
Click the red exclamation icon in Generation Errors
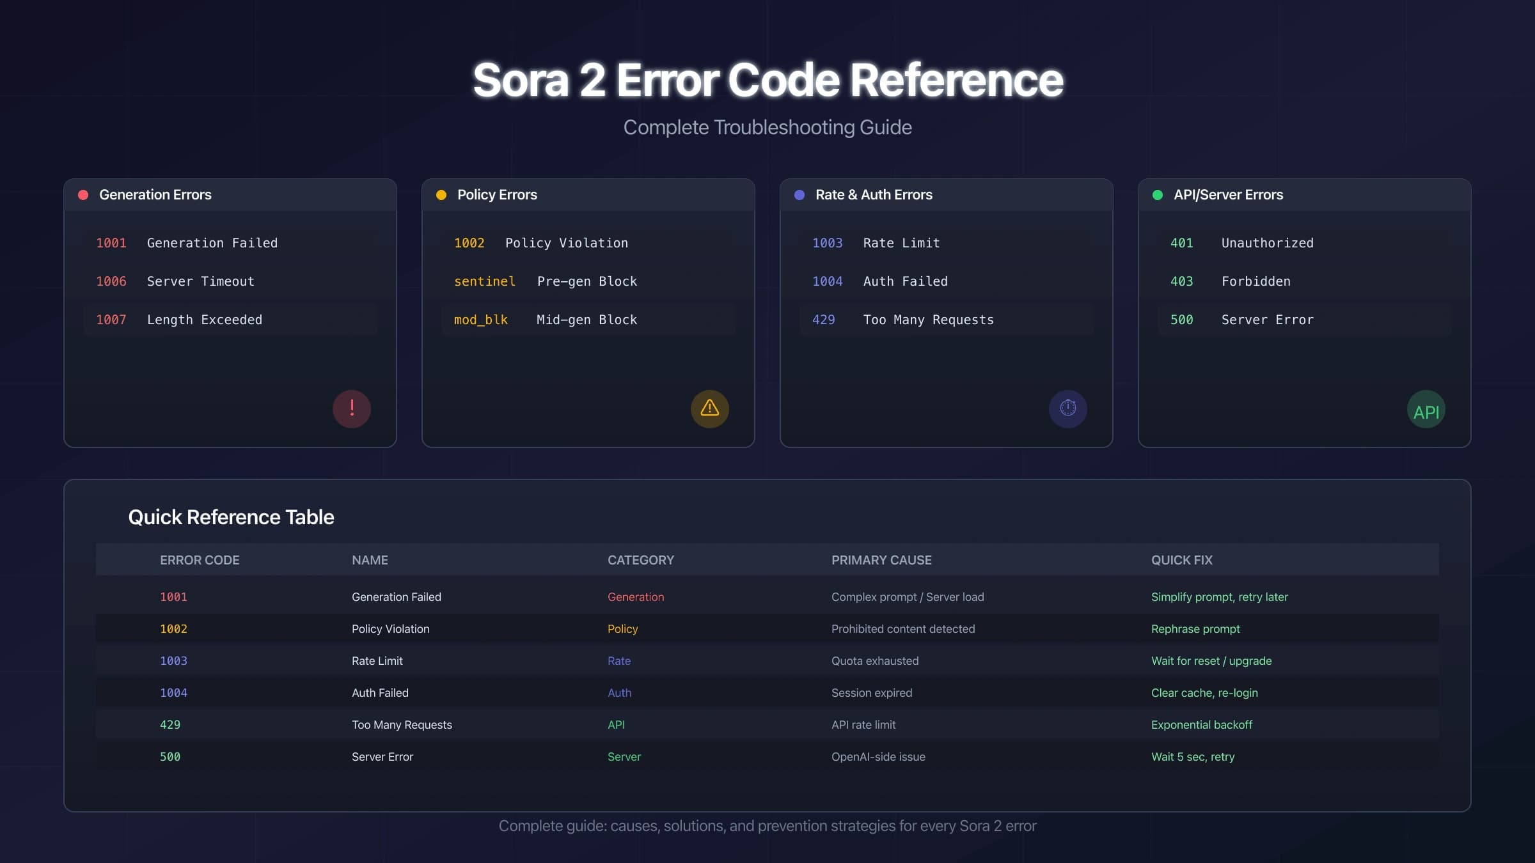(x=352, y=409)
